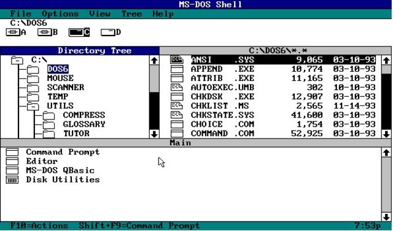This screenshot has height=231, width=393.
Task: Open the File menu
Action: pos(21,13)
